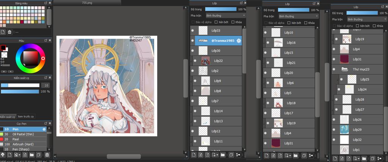Select Pen (Sharp) brush
388x162 pixels.
point(23,149)
